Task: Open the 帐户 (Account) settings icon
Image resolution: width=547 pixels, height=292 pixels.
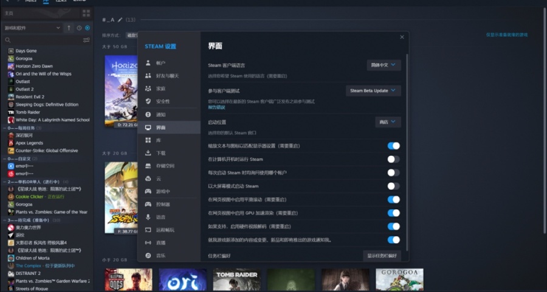Action: (148, 63)
